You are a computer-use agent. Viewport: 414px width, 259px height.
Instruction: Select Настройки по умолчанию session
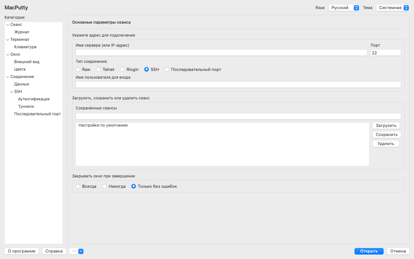[x=222, y=125]
